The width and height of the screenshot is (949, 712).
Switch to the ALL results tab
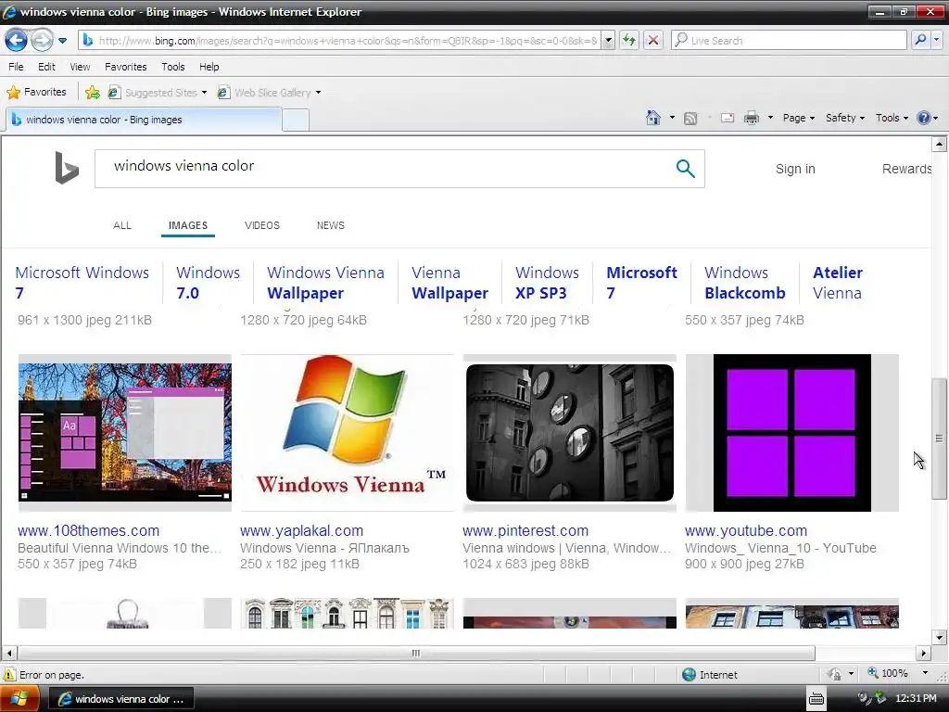click(x=121, y=225)
